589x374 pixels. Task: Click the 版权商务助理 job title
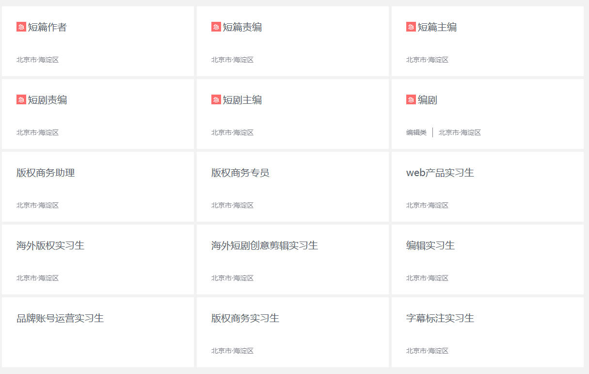pyautogui.click(x=46, y=173)
